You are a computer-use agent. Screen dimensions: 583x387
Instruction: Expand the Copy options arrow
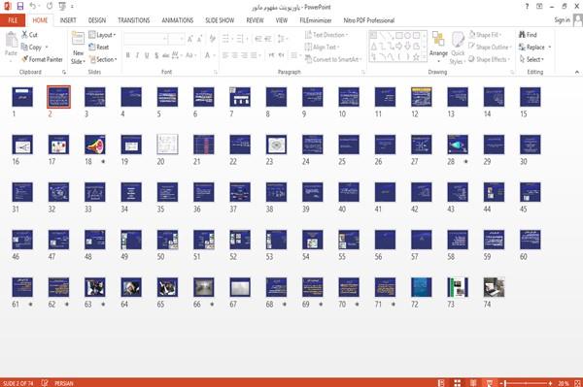click(47, 48)
